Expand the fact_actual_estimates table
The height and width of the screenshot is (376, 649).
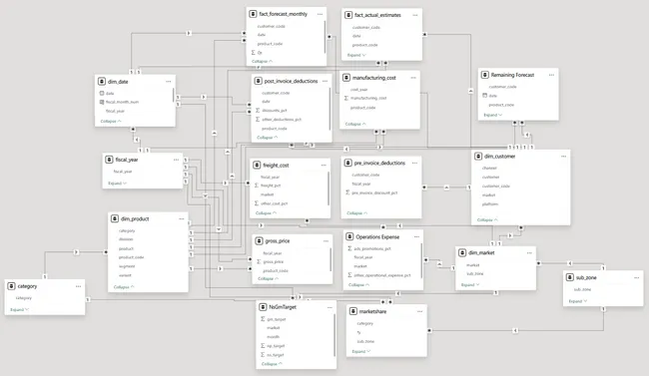click(356, 55)
